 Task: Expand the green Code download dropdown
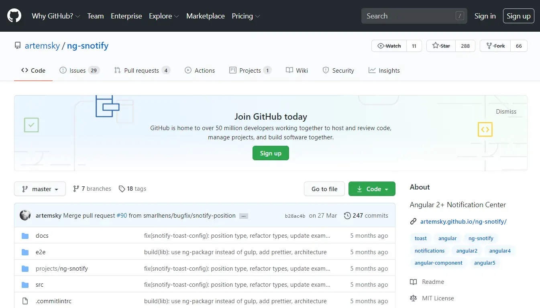pyautogui.click(x=372, y=189)
